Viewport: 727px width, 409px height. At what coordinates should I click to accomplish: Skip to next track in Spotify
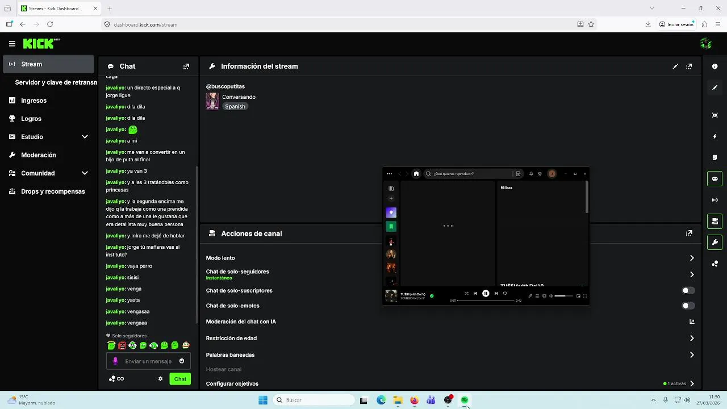click(x=496, y=294)
